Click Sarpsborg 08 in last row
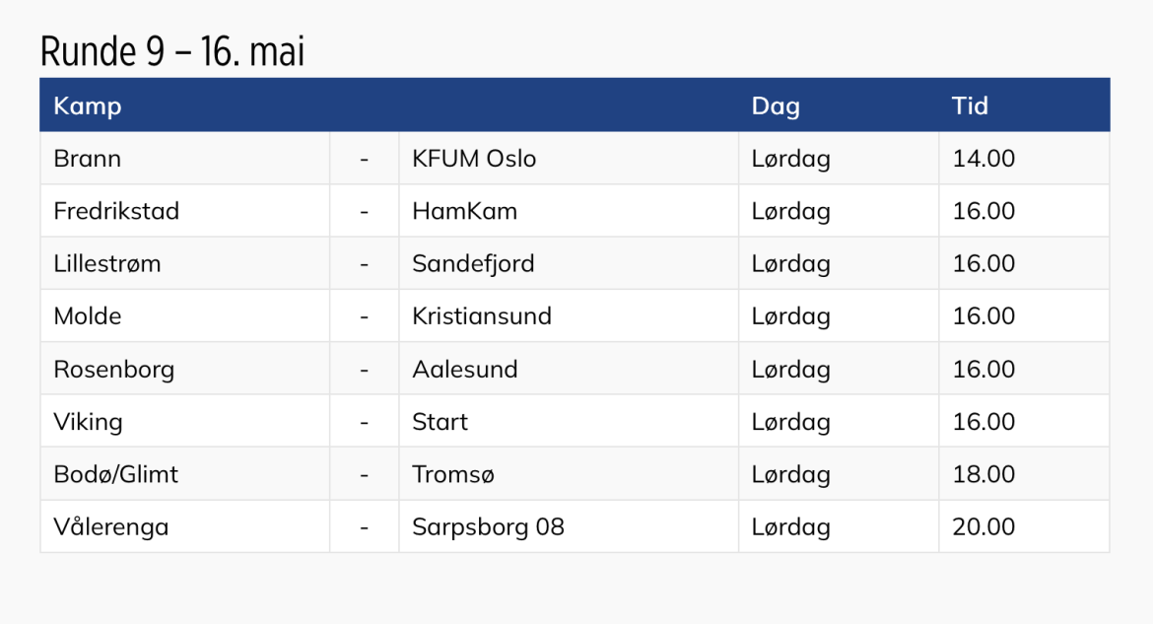 [488, 527]
